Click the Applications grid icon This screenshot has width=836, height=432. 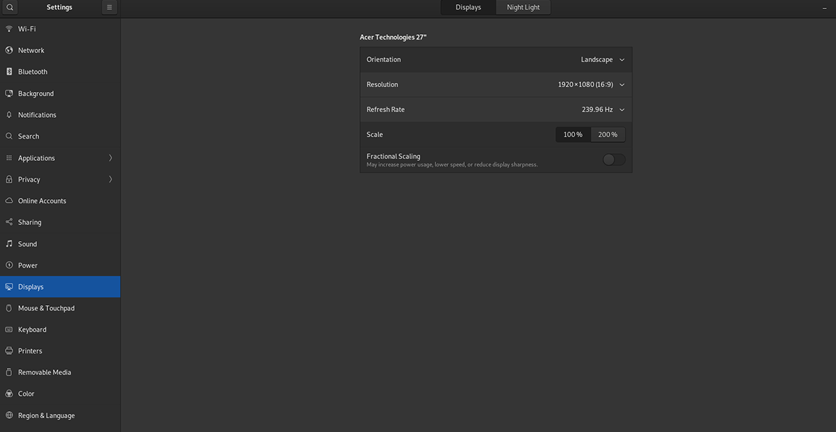click(x=9, y=158)
